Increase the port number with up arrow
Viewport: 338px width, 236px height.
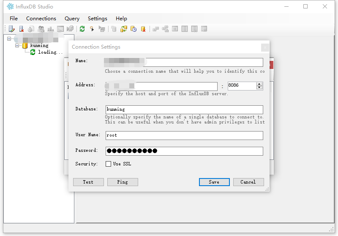pos(259,84)
